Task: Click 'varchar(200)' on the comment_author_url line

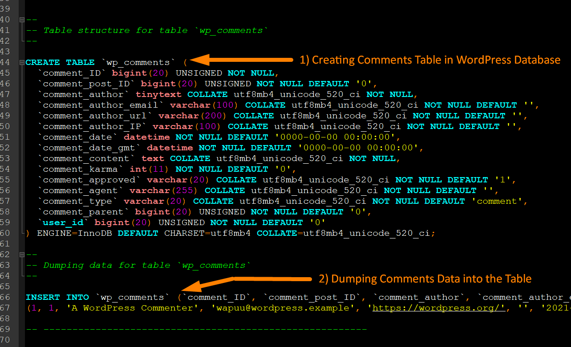Action: click(193, 116)
